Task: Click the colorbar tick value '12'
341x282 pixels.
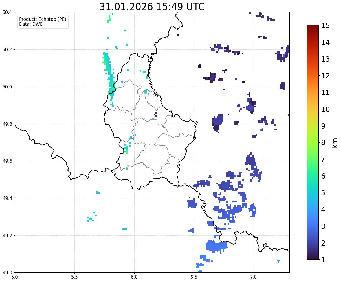Action: point(325,76)
